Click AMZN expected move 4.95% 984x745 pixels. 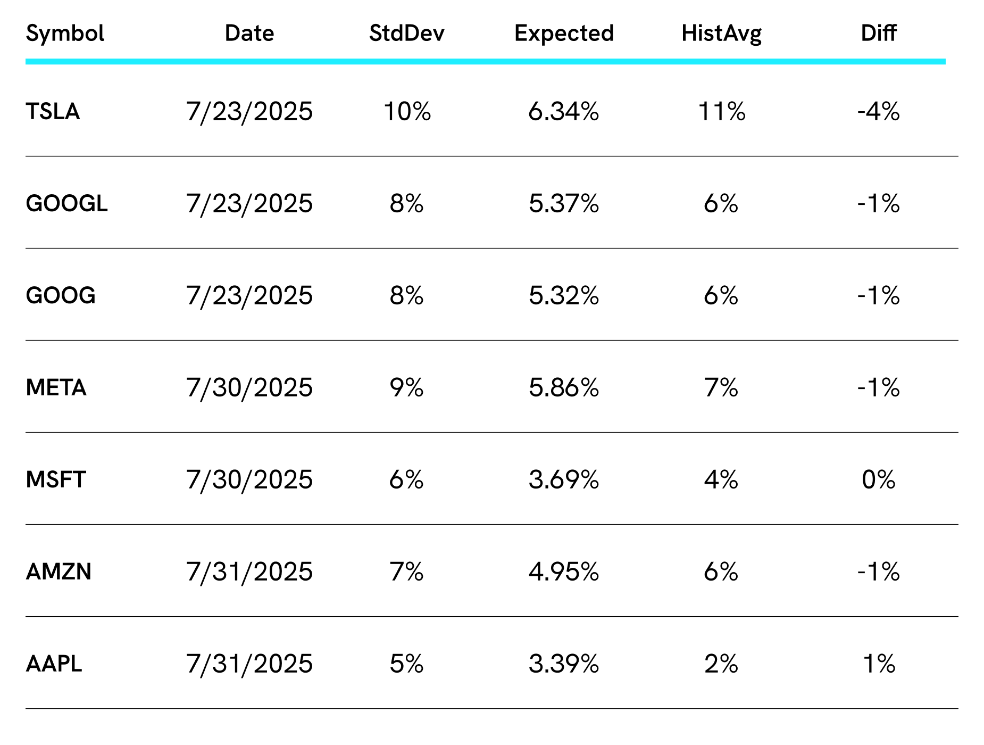tap(564, 572)
